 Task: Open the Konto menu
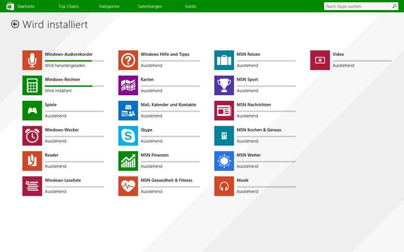pyautogui.click(x=190, y=7)
